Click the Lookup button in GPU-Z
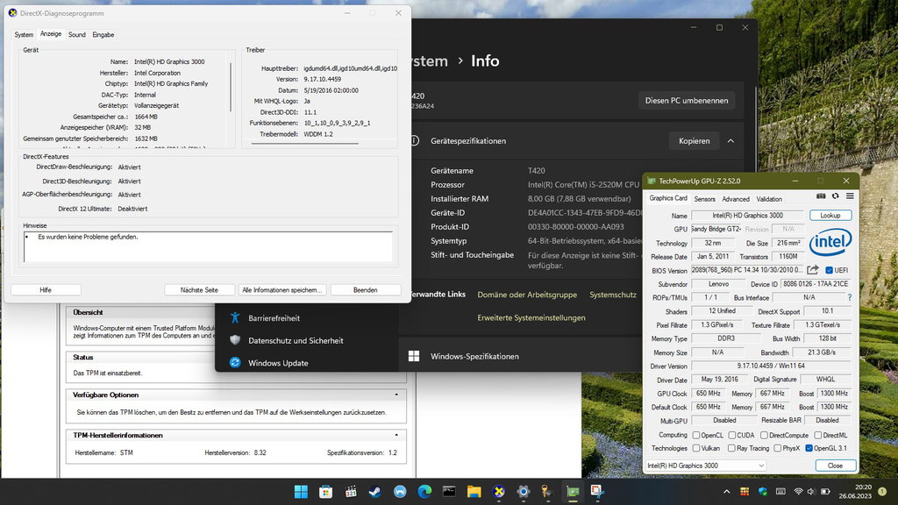 [x=830, y=215]
